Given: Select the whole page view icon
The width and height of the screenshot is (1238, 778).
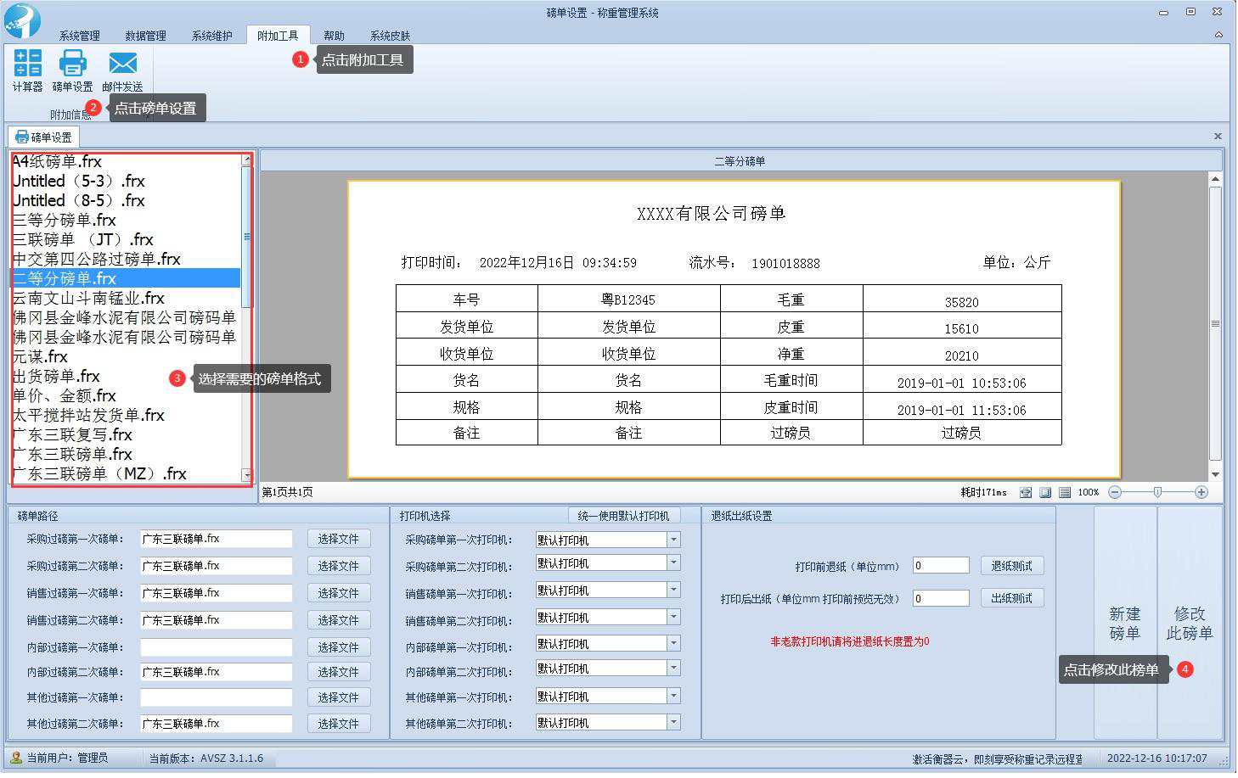Looking at the screenshot, I should click(1045, 493).
